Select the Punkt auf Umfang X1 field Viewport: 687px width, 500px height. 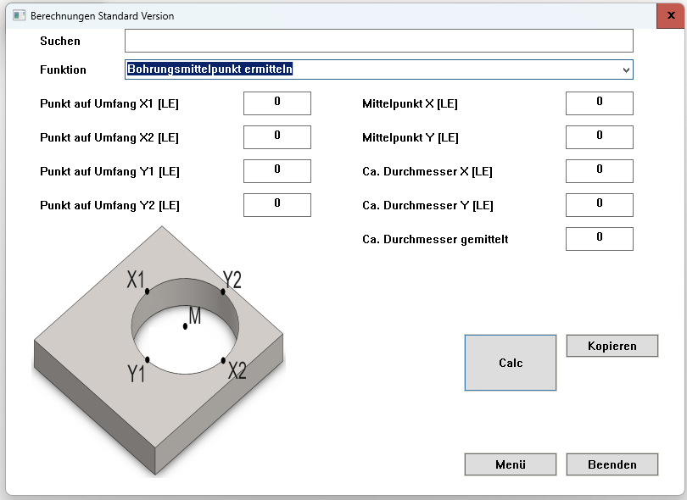pyautogui.click(x=276, y=103)
